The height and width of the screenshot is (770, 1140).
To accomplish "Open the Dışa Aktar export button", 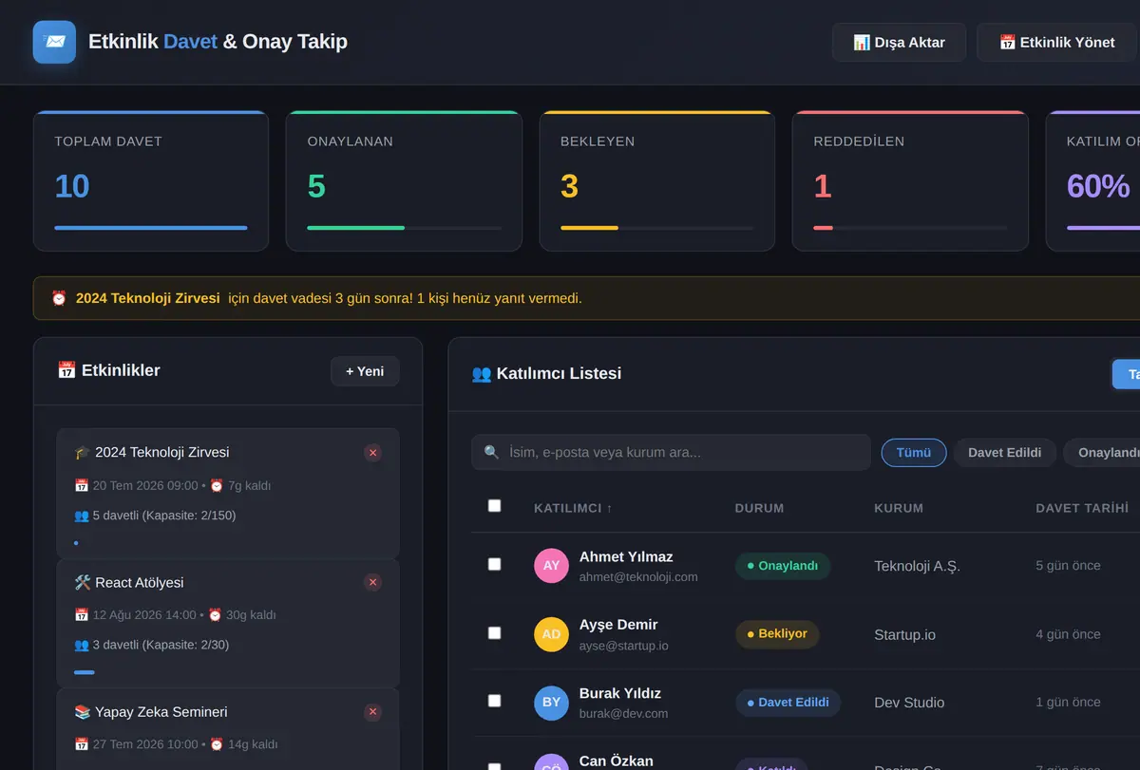I will (899, 43).
